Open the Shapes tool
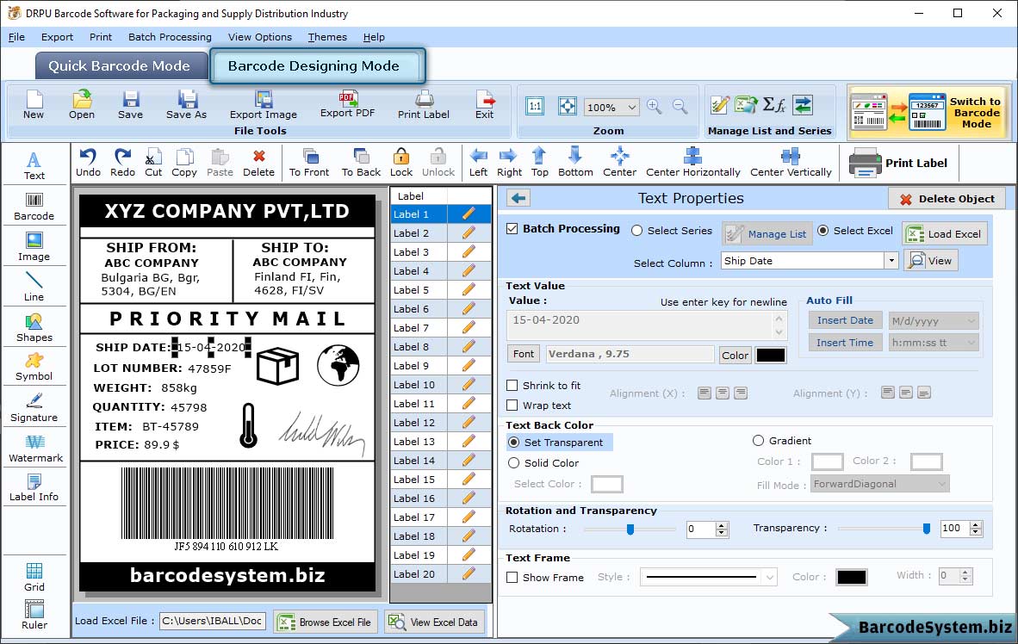1018x644 pixels. click(34, 328)
